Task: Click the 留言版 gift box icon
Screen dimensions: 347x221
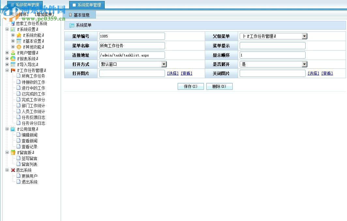Action: pos(13,152)
